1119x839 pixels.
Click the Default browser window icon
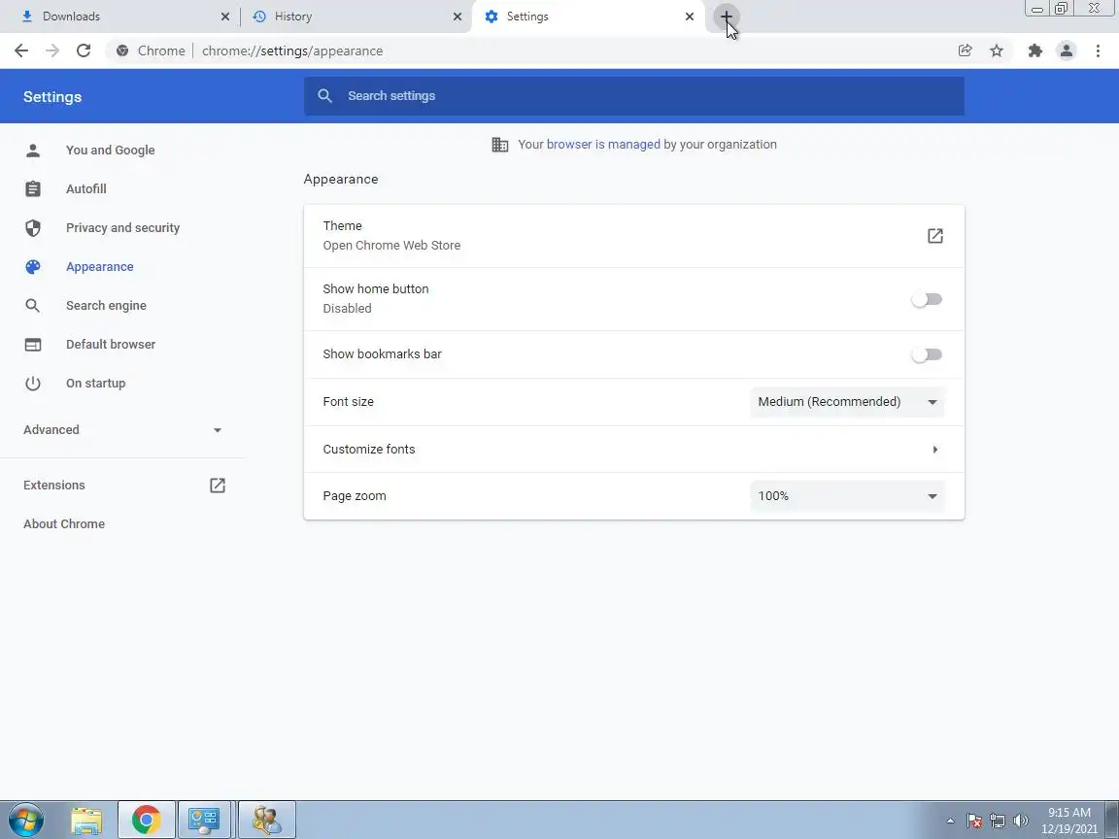tap(33, 345)
